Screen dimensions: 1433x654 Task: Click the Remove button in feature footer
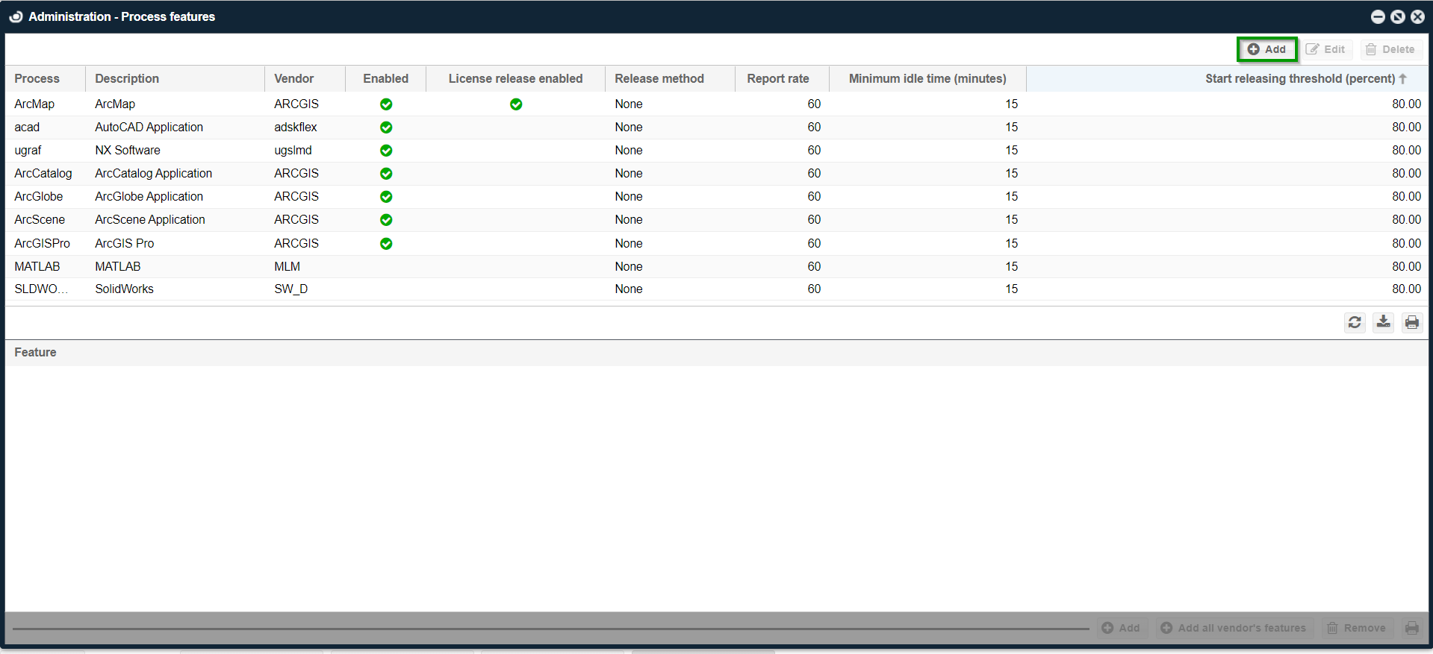click(x=1356, y=628)
